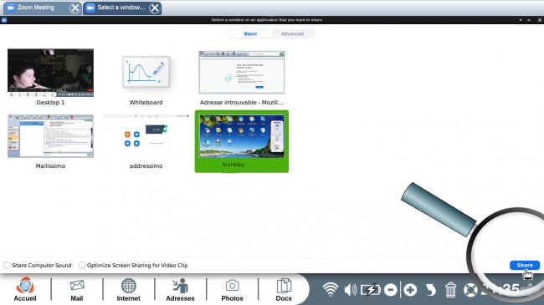Open the Accueil home icon
544x305 pixels.
pyautogui.click(x=25, y=289)
